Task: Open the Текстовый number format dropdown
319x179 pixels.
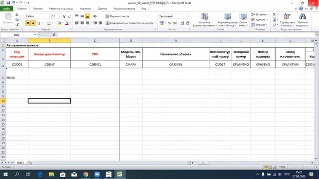Action: (x=188, y=16)
